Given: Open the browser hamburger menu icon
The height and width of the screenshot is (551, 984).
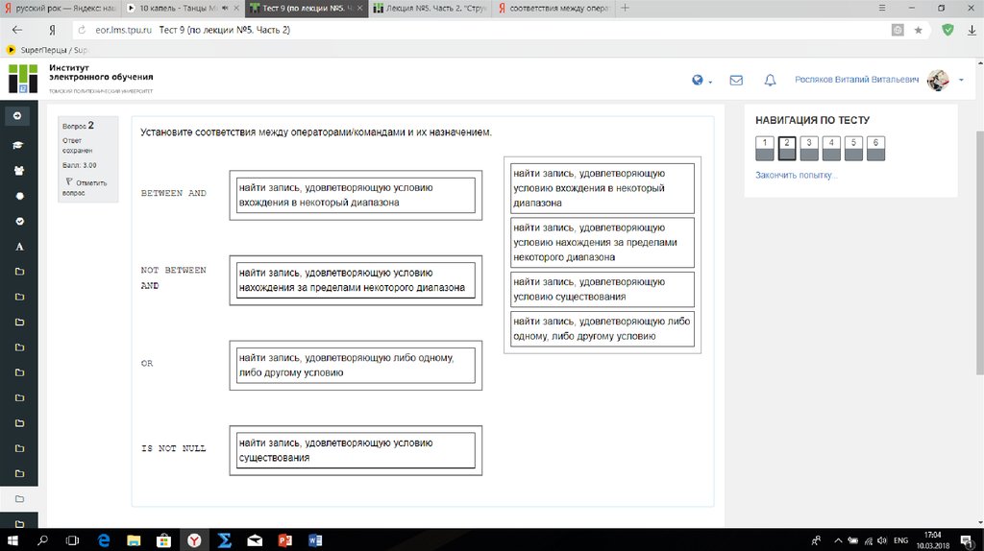Looking at the screenshot, I should [x=882, y=8].
